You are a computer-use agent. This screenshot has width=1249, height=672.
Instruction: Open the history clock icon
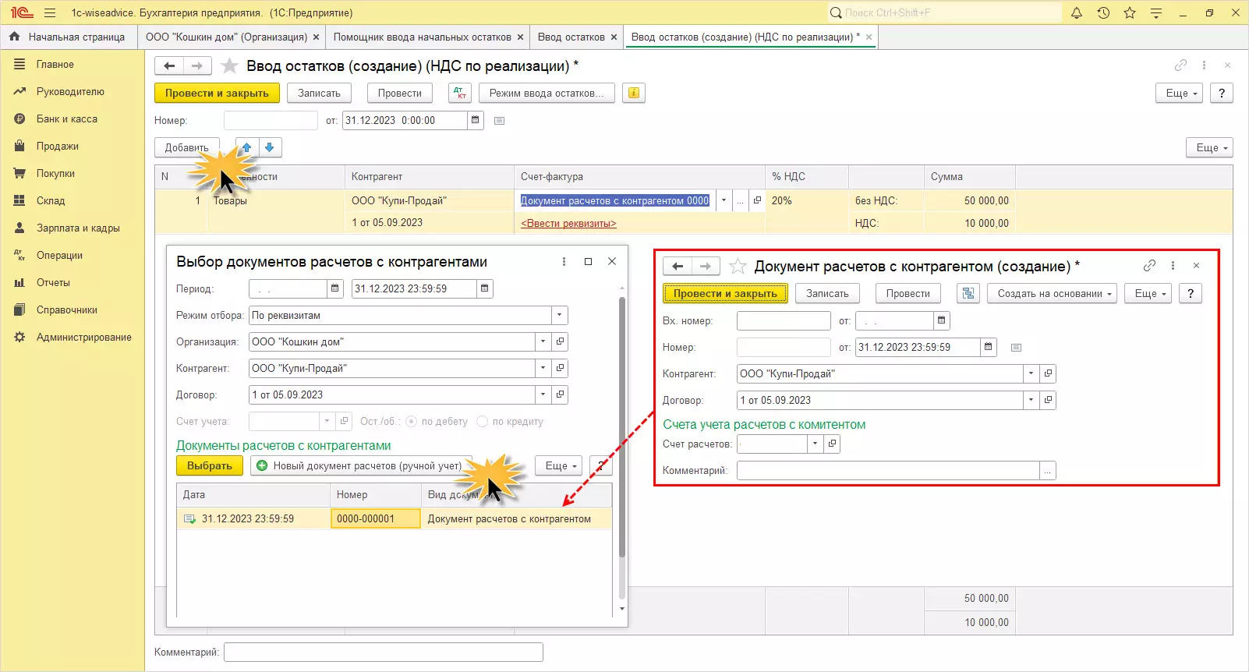tap(1103, 13)
